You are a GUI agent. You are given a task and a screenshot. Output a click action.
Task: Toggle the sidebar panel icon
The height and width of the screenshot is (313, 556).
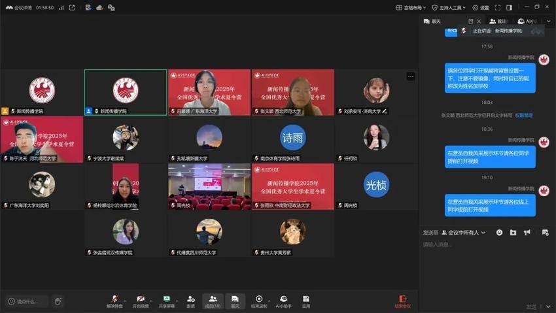click(509, 7)
